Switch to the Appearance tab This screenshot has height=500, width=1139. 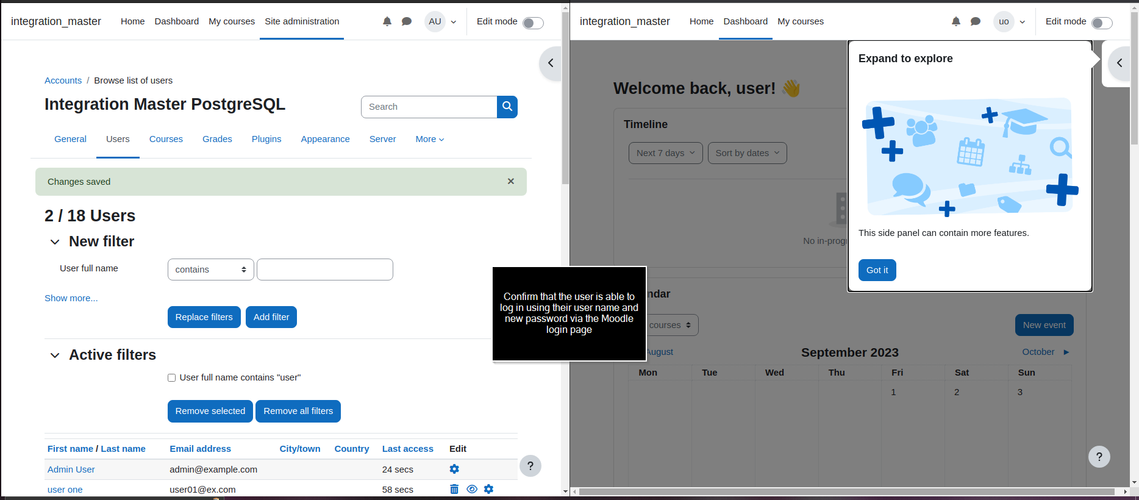[326, 139]
